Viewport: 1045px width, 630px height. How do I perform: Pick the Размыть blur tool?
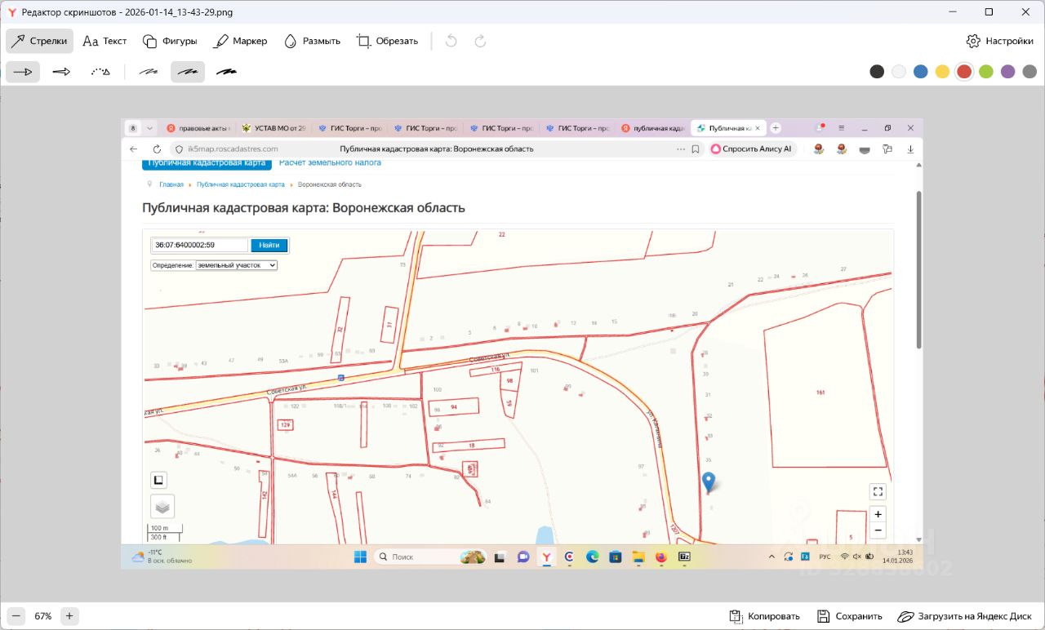pyautogui.click(x=311, y=41)
